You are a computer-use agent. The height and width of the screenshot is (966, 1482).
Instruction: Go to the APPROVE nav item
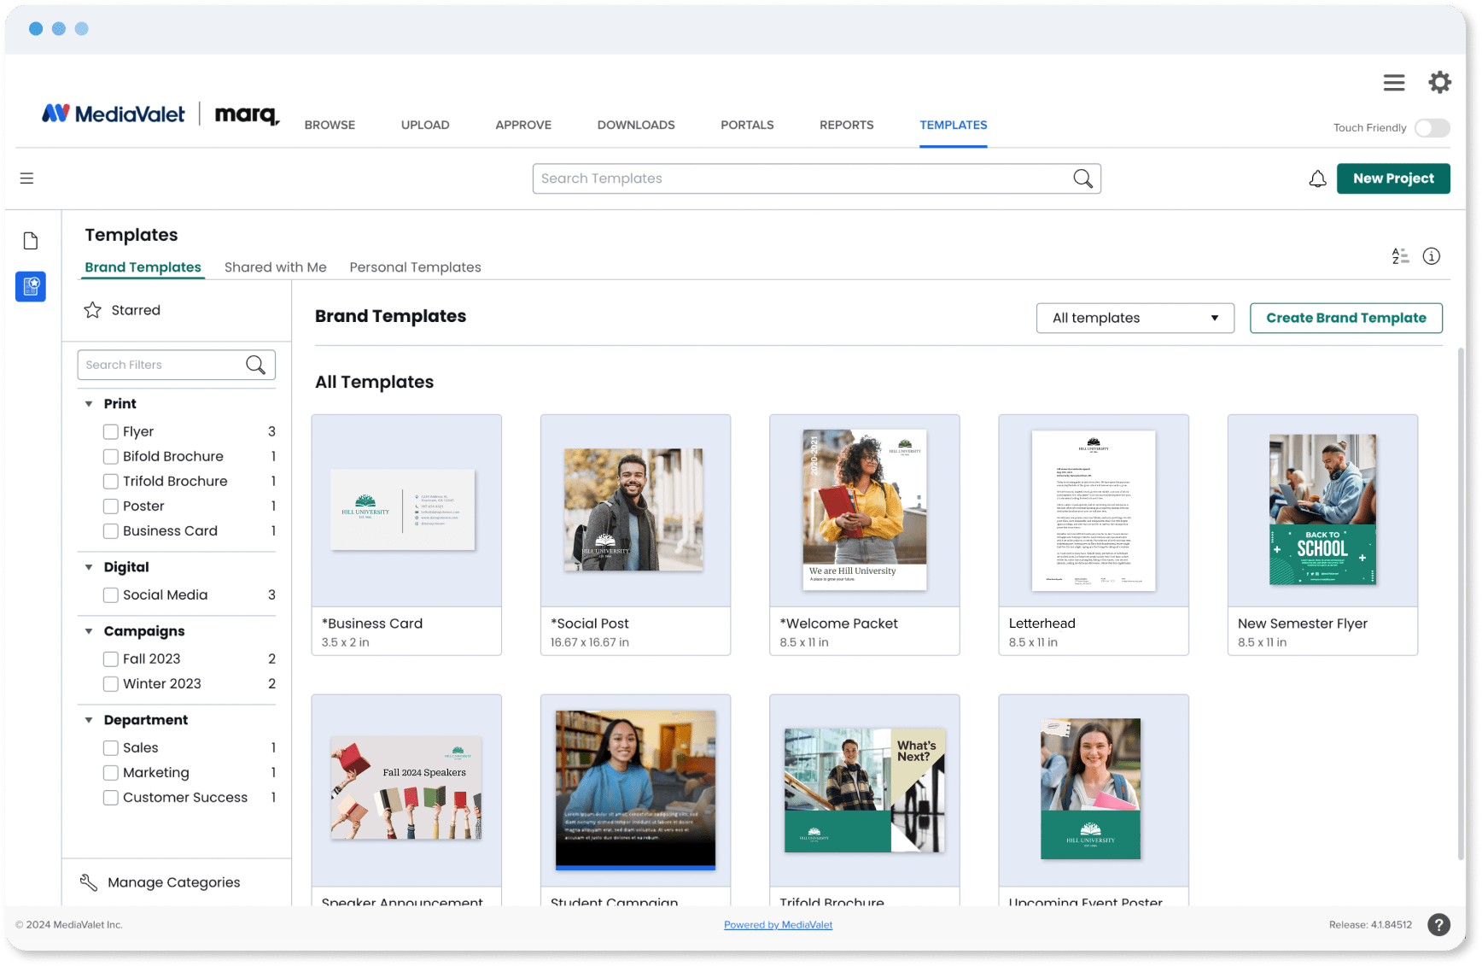(x=523, y=125)
